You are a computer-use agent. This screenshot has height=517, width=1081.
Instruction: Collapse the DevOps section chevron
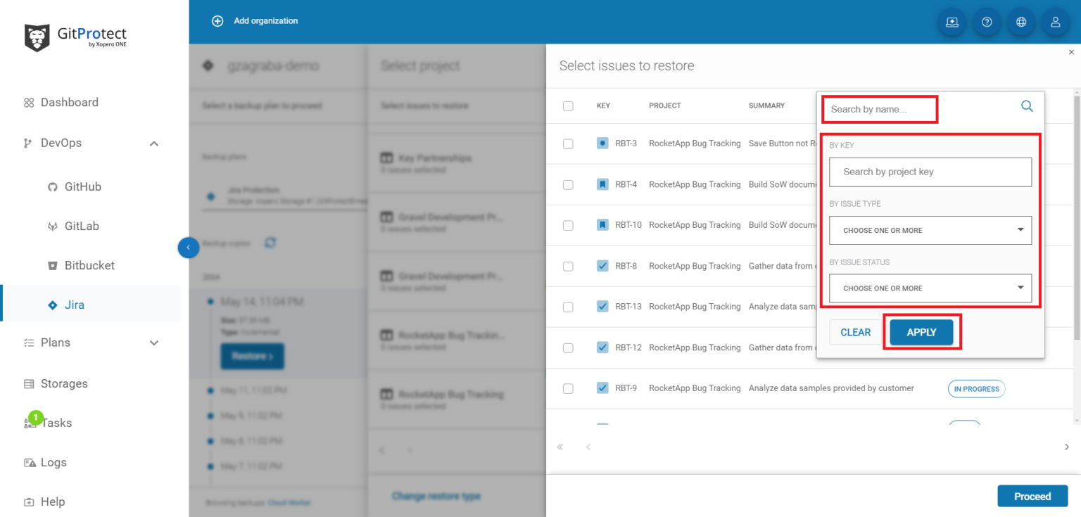154,143
